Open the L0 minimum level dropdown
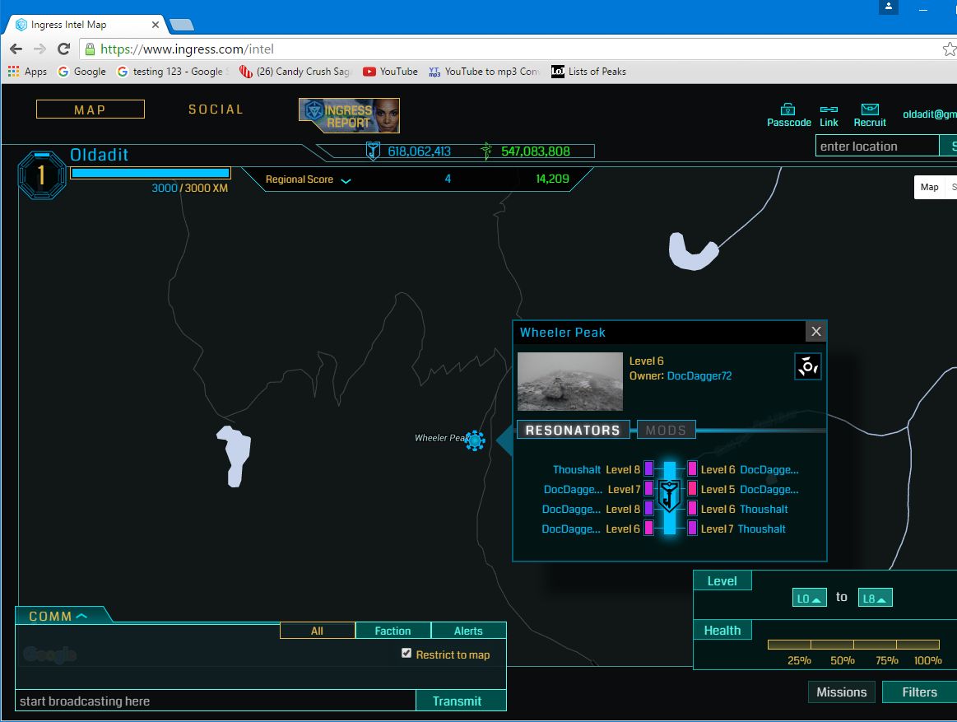This screenshot has width=957, height=722. [x=809, y=599]
